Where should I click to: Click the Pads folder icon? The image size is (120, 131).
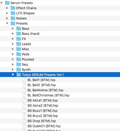click(19, 54)
